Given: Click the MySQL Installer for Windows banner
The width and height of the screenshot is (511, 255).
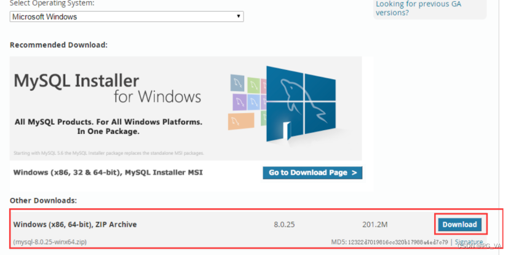Looking at the screenshot, I should click(x=186, y=108).
